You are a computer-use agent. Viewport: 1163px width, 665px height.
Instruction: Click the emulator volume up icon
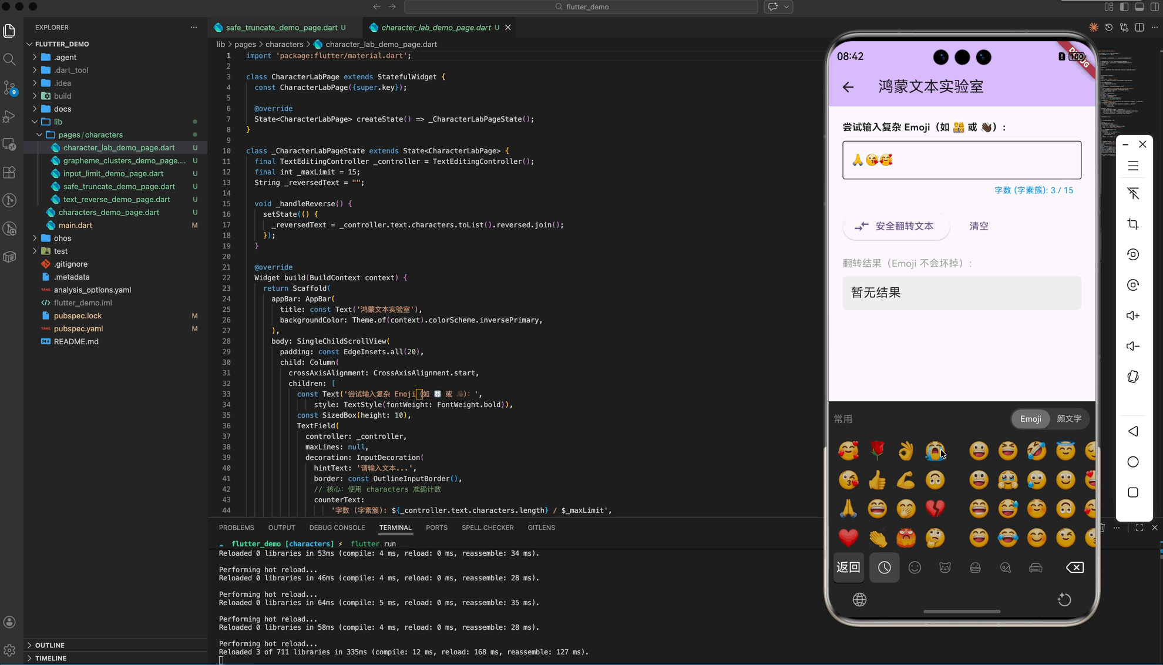tap(1132, 316)
